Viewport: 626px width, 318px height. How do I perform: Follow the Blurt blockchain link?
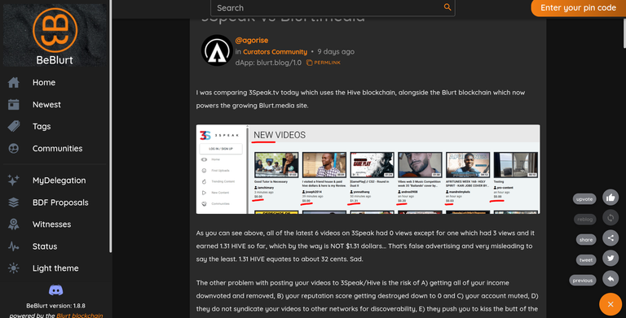[79, 316]
